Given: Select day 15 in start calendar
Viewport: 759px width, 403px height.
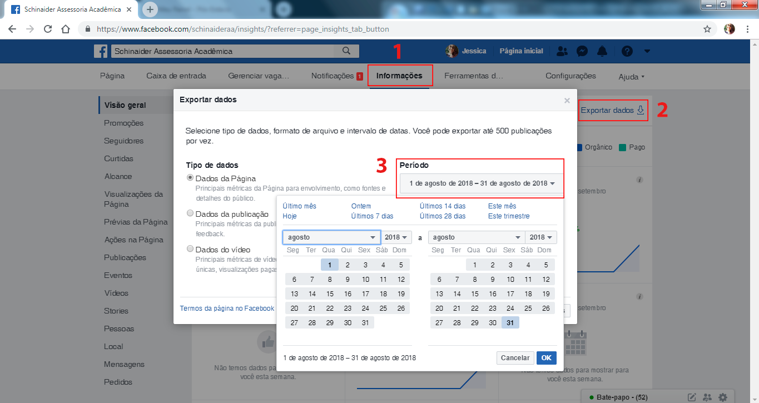Looking at the screenshot, I should pos(330,294).
